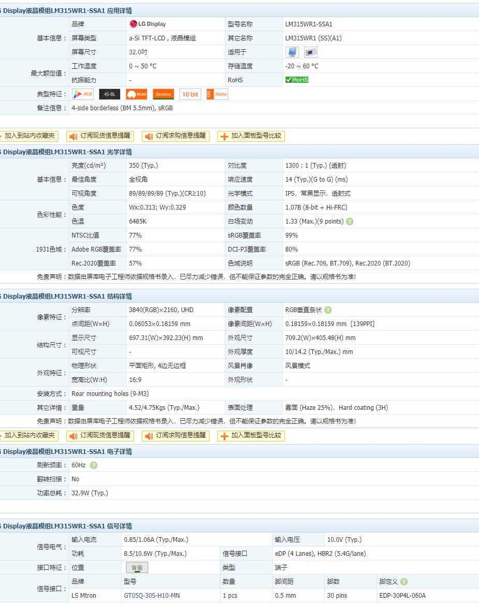Click the other name LM315WR1 (SS)(A1)
Viewport: 479px width, 605px height.
(x=313, y=38)
